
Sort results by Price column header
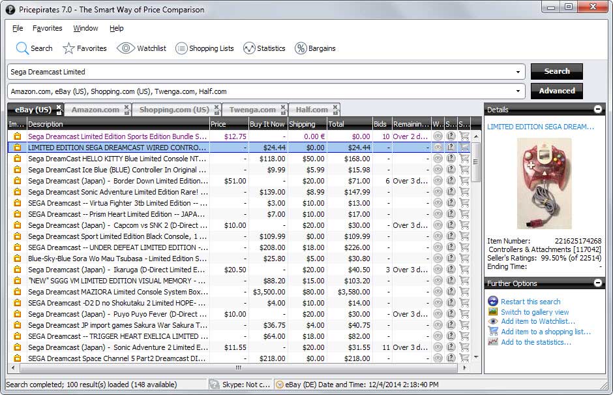(229, 124)
